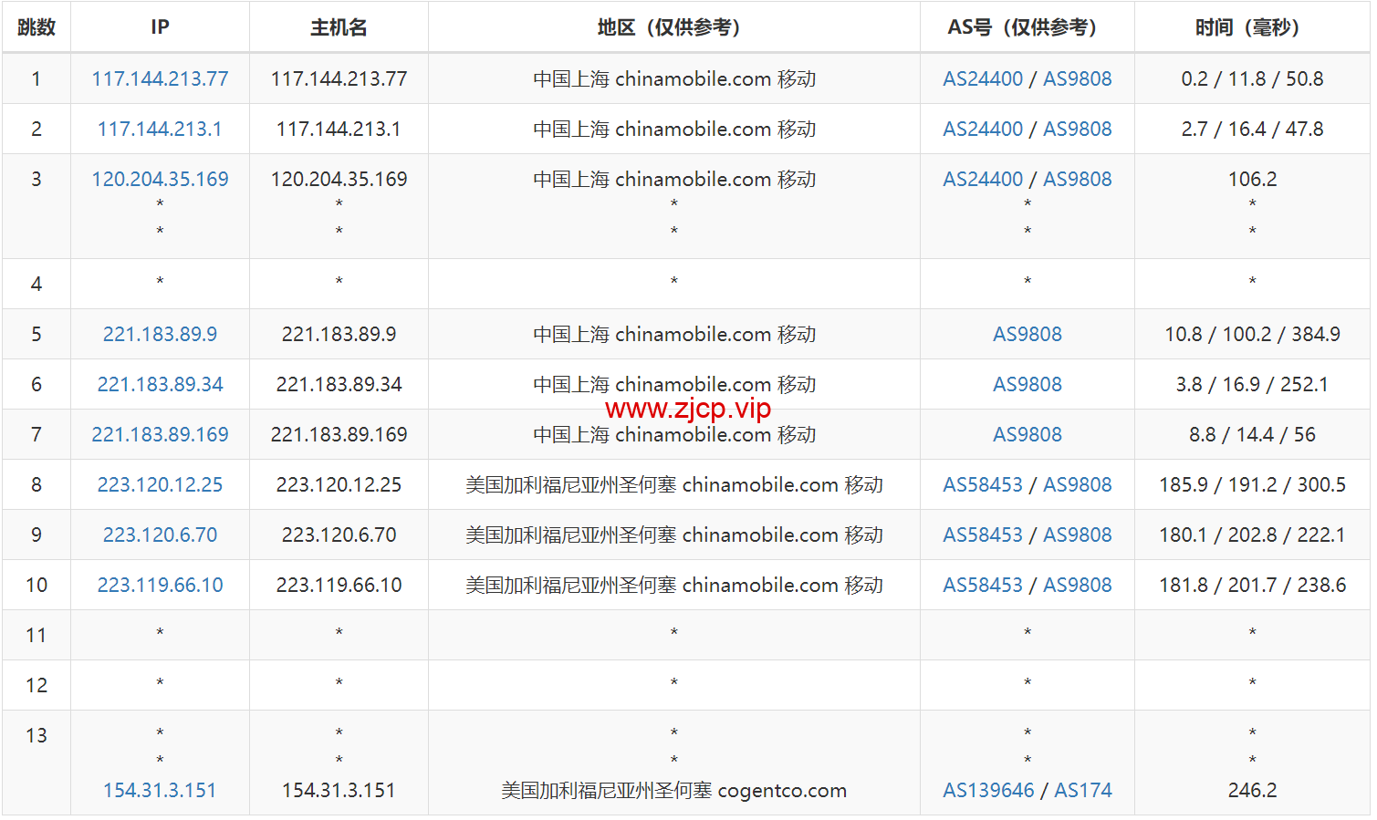The width and height of the screenshot is (1377, 820).
Task: Click hop number 13
Action: (37, 736)
